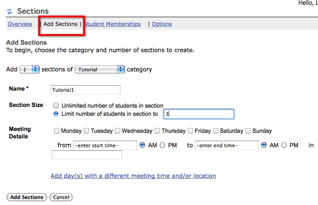
Task: Check the Sunday checkbox
Action: (x=248, y=131)
